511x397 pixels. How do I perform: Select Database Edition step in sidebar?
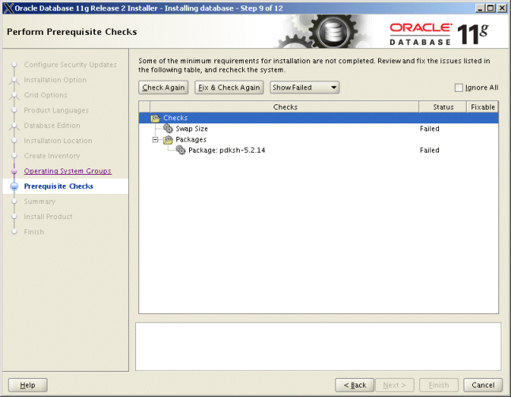pos(52,126)
